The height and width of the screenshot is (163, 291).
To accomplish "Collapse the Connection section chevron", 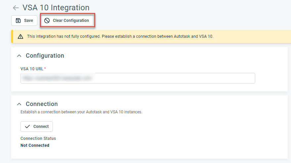I will (19, 104).
